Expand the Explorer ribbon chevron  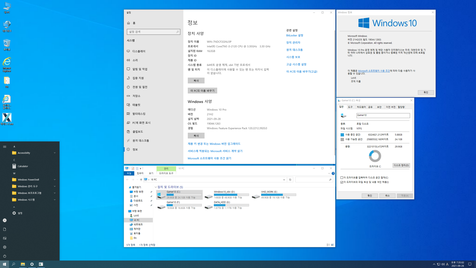[329, 173]
